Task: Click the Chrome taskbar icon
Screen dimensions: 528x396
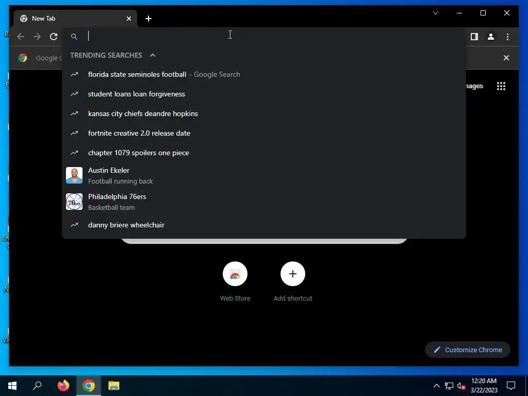Action: 89,386
